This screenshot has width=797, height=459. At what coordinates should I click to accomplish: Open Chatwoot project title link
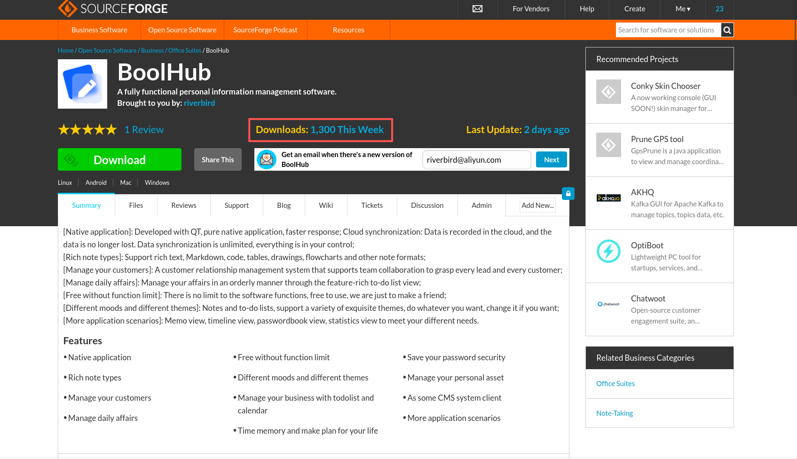coord(648,299)
